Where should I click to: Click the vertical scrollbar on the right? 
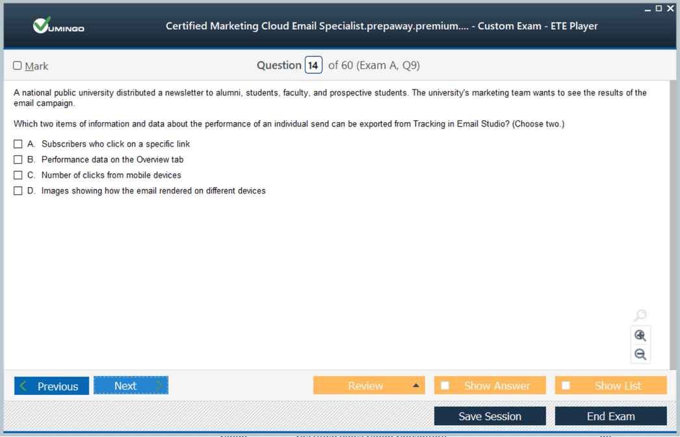[673, 225]
